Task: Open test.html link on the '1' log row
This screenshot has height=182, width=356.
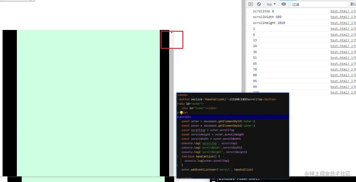Action: 343,29
